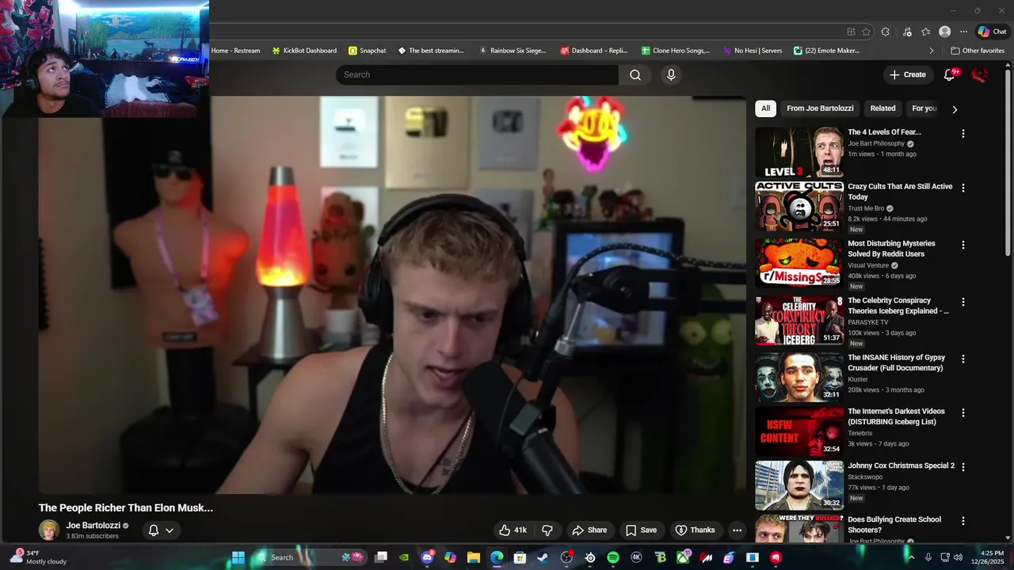Open more actions ellipsis beside the Thanks button

[737, 530]
